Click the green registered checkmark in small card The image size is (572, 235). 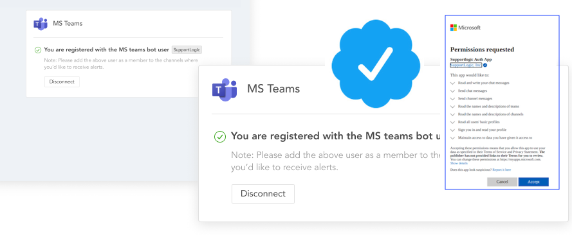coord(38,50)
